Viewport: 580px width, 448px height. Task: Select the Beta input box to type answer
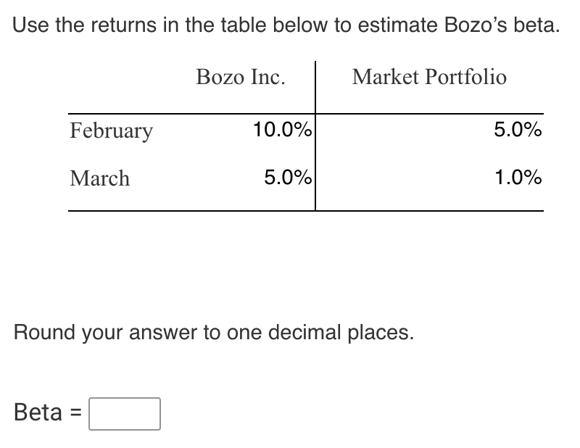124,413
